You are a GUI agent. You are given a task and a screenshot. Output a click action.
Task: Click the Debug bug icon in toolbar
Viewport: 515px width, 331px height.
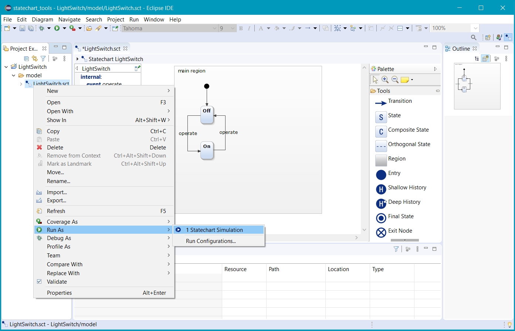tap(42, 28)
